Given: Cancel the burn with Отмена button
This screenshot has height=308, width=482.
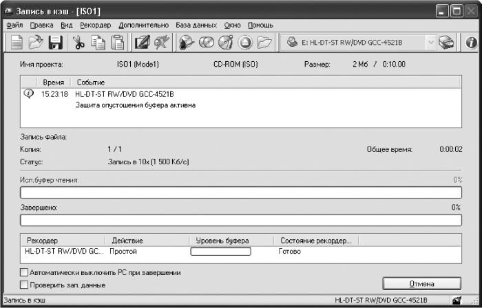Looking at the screenshot, I should coord(421,284).
